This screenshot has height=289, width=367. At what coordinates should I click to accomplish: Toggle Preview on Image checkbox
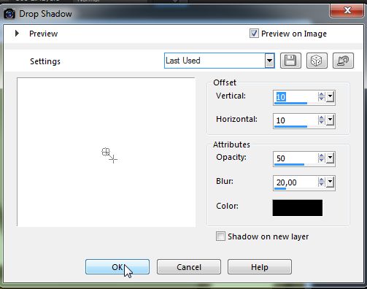coord(254,34)
